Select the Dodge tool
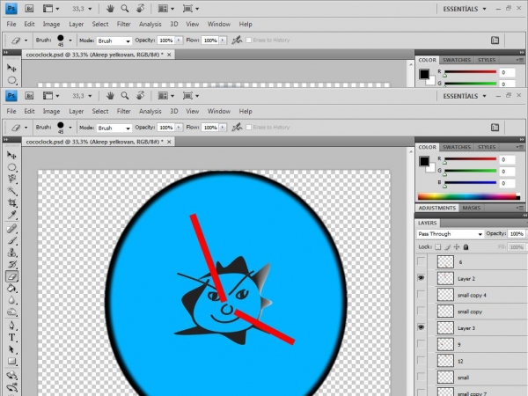 coord(11,312)
